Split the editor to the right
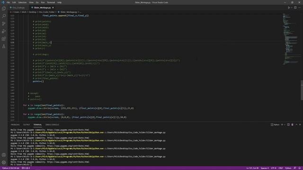303x170 pixels. [x=295, y=8]
